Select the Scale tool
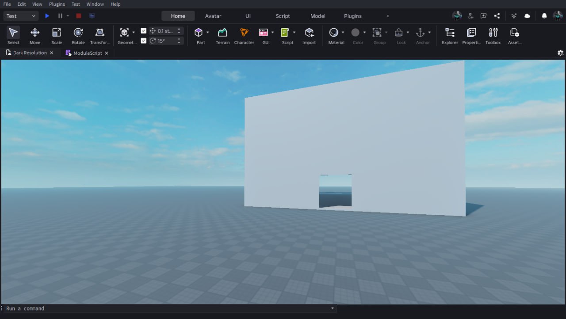This screenshot has height=319, width=566. coord(57,36)
